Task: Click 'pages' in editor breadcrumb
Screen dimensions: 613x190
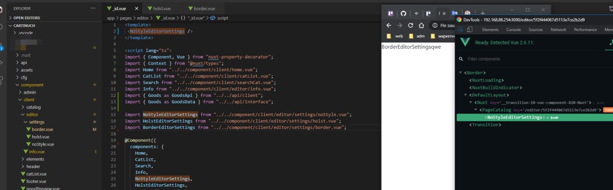Action: pyautogui.click(x=126, y=18)
